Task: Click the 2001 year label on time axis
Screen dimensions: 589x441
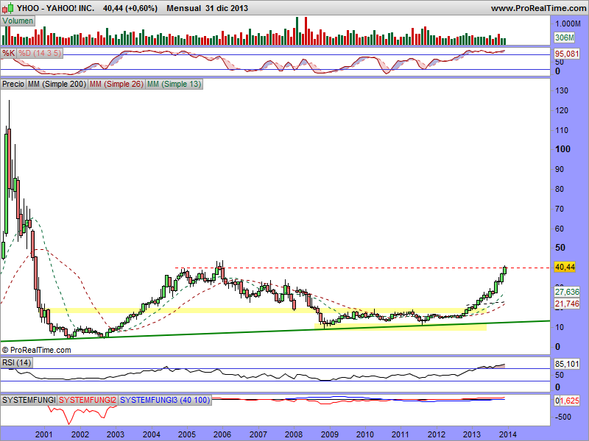Action: (44, 434)
